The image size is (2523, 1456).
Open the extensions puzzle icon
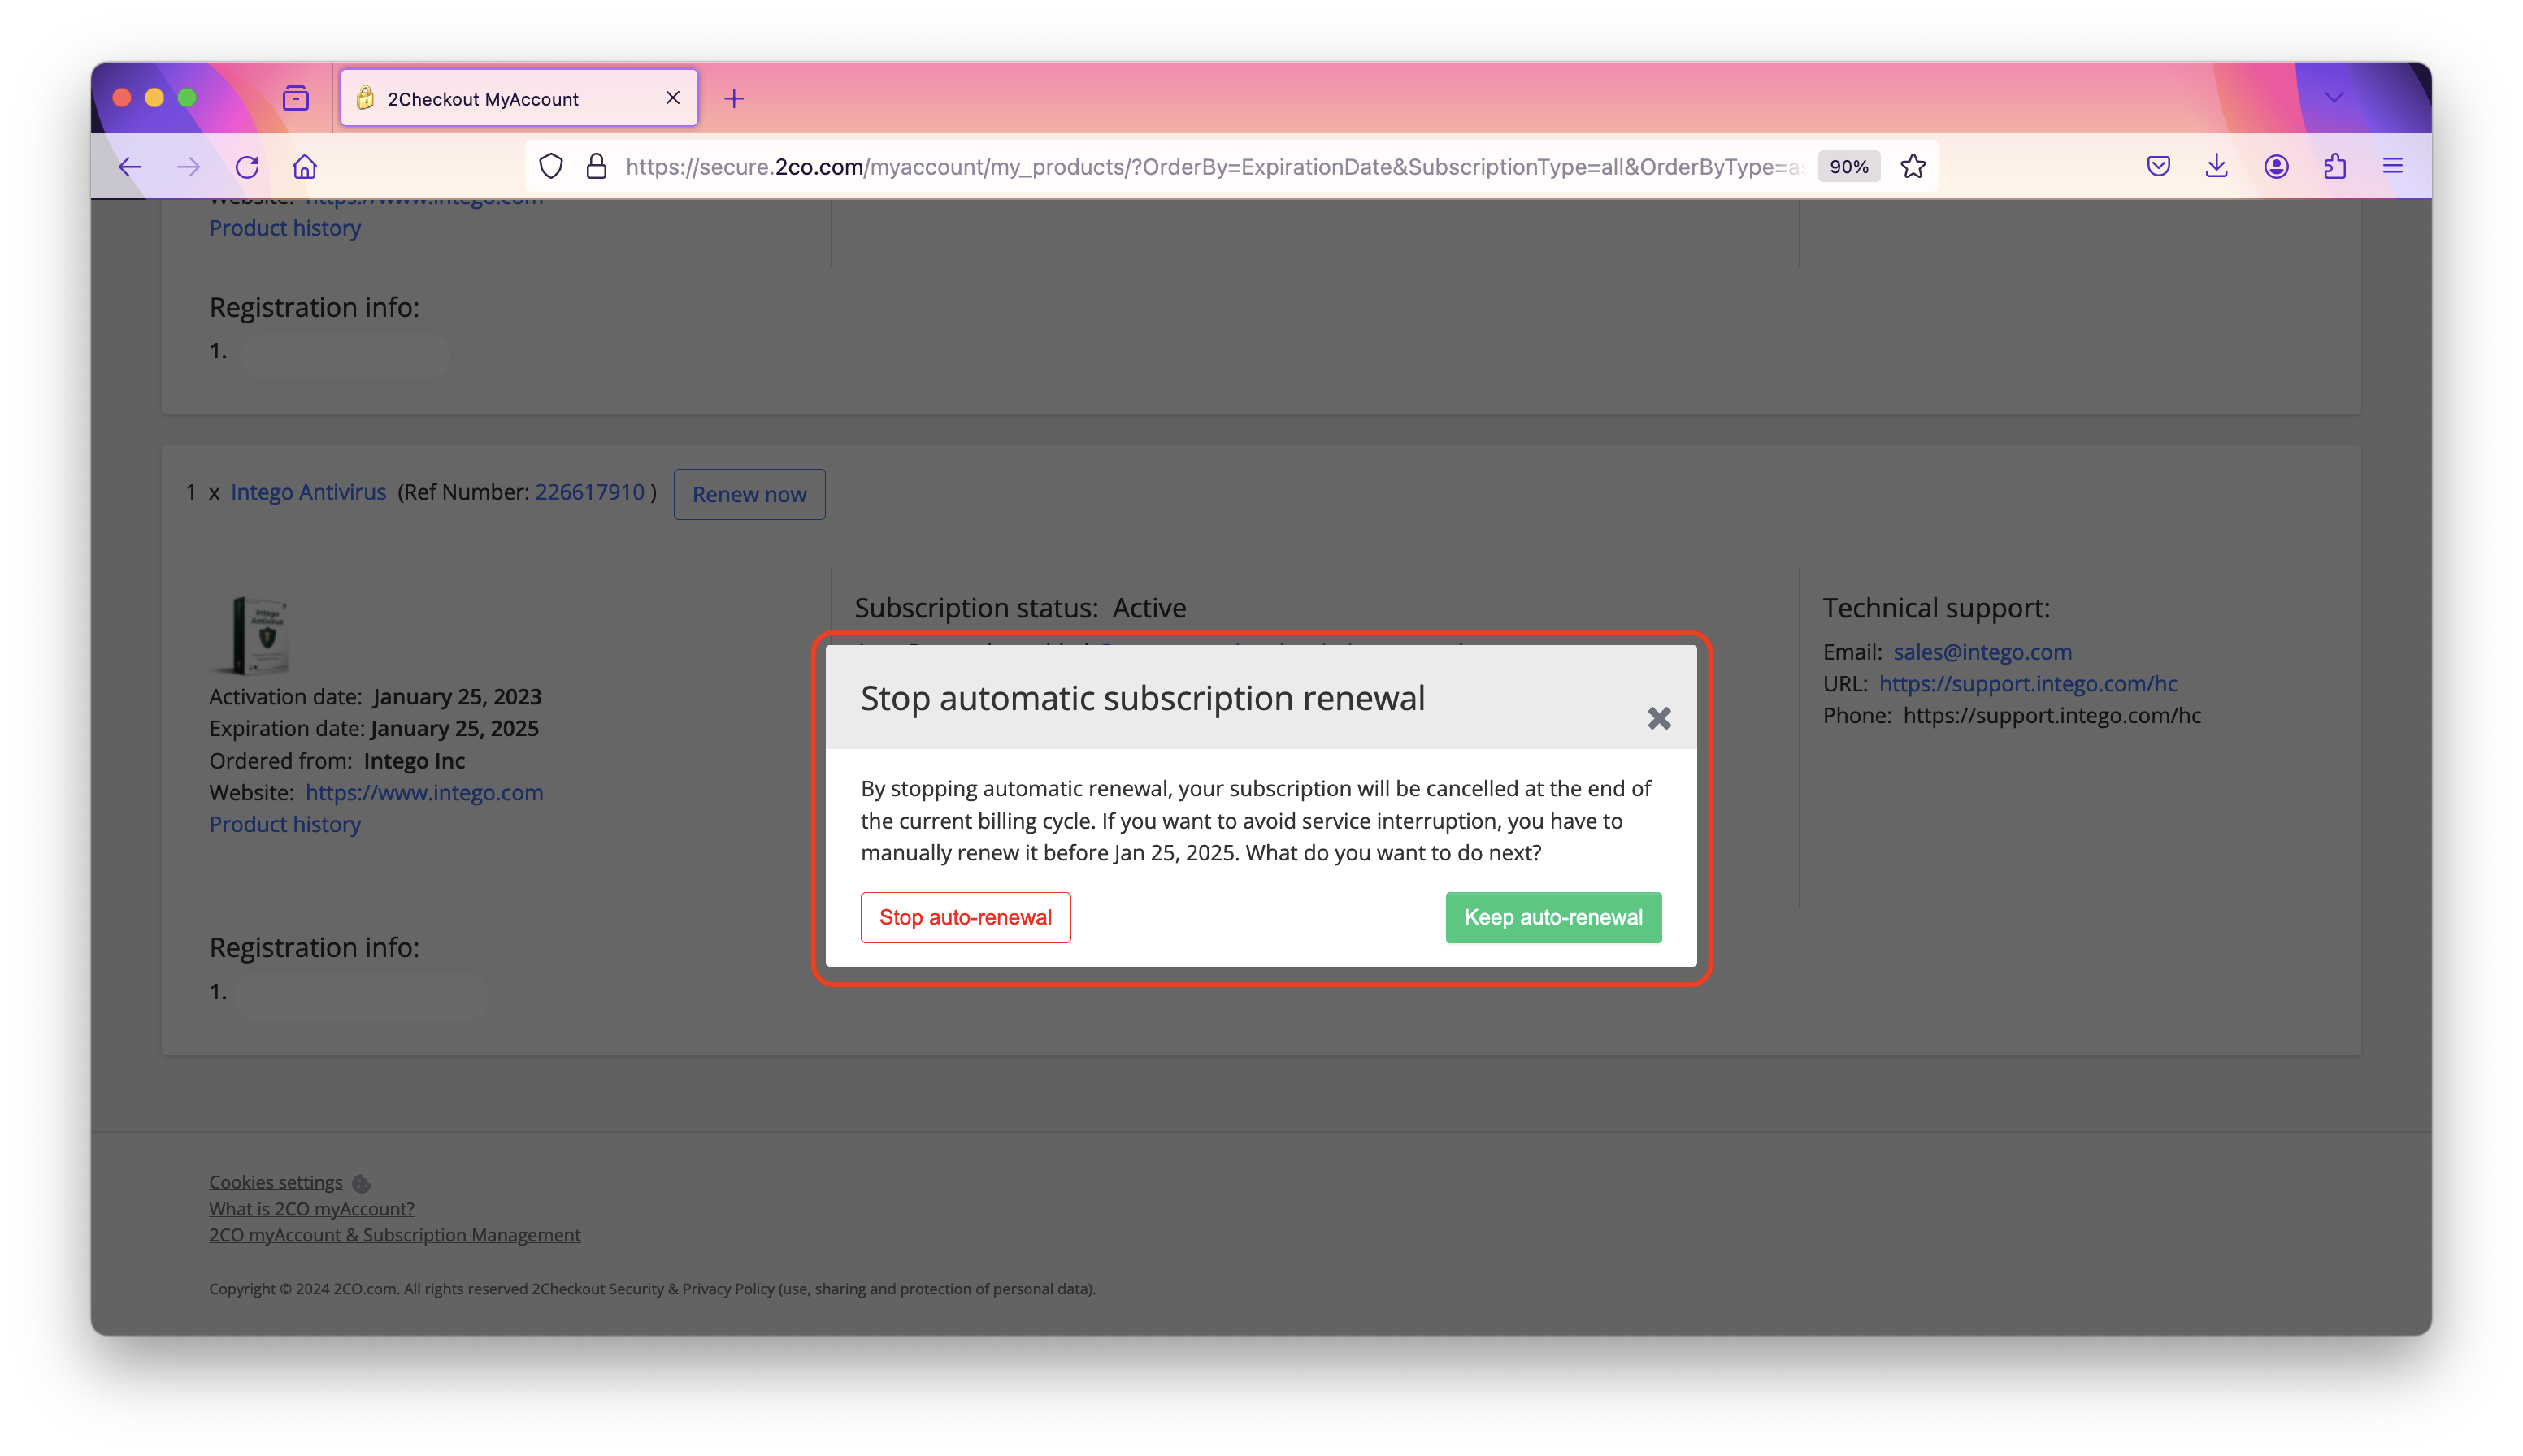point(2334,166)
